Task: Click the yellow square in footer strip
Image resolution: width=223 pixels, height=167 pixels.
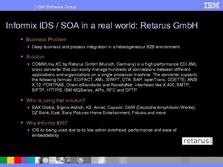Action: (11, 160)
